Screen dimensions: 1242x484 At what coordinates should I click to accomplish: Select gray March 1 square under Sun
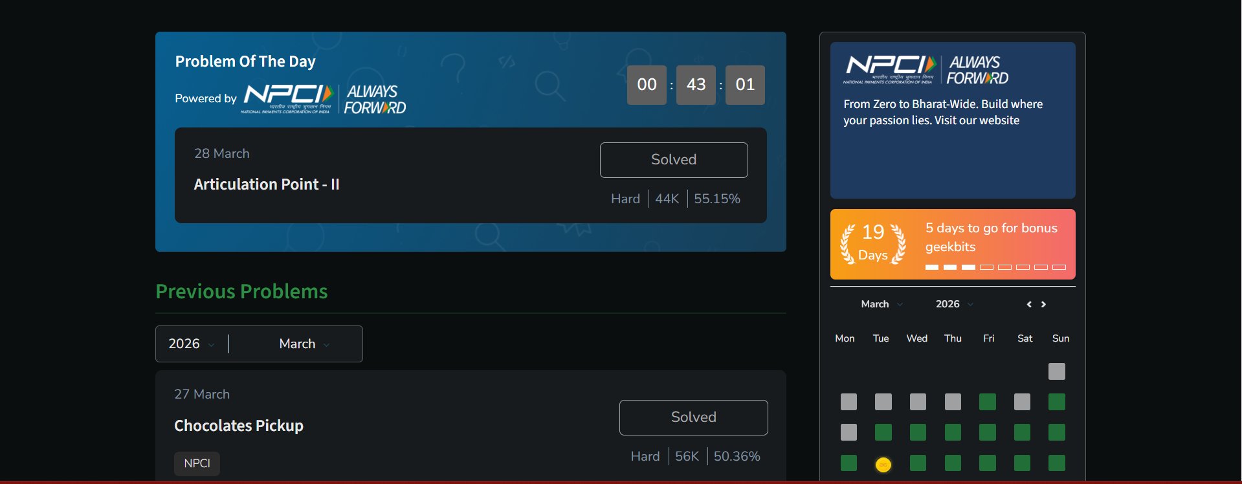(x=1057, y=371)
